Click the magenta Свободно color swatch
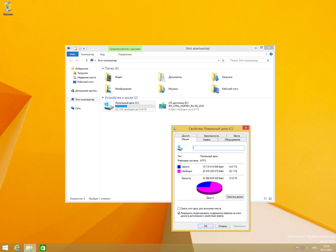 179,171
